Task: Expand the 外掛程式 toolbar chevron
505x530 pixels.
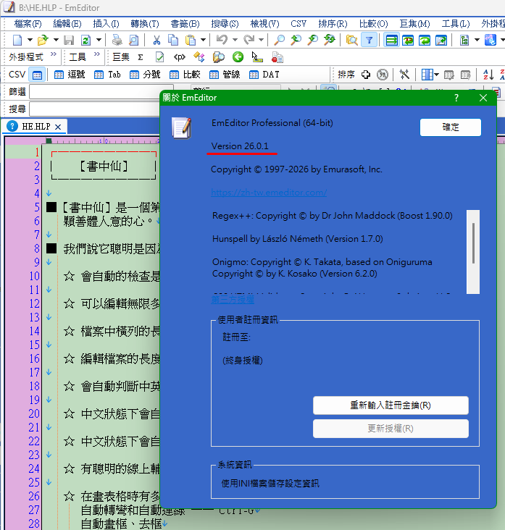Action: [x=54, y=54]
